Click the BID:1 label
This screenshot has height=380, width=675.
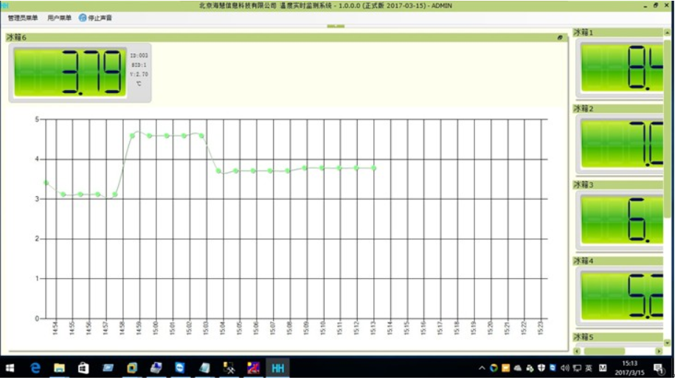(x=139, y=65)
